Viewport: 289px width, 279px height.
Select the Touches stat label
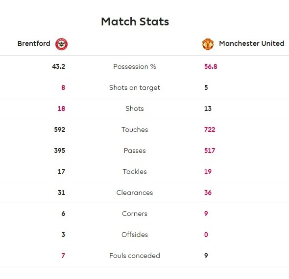click(135, 129)
